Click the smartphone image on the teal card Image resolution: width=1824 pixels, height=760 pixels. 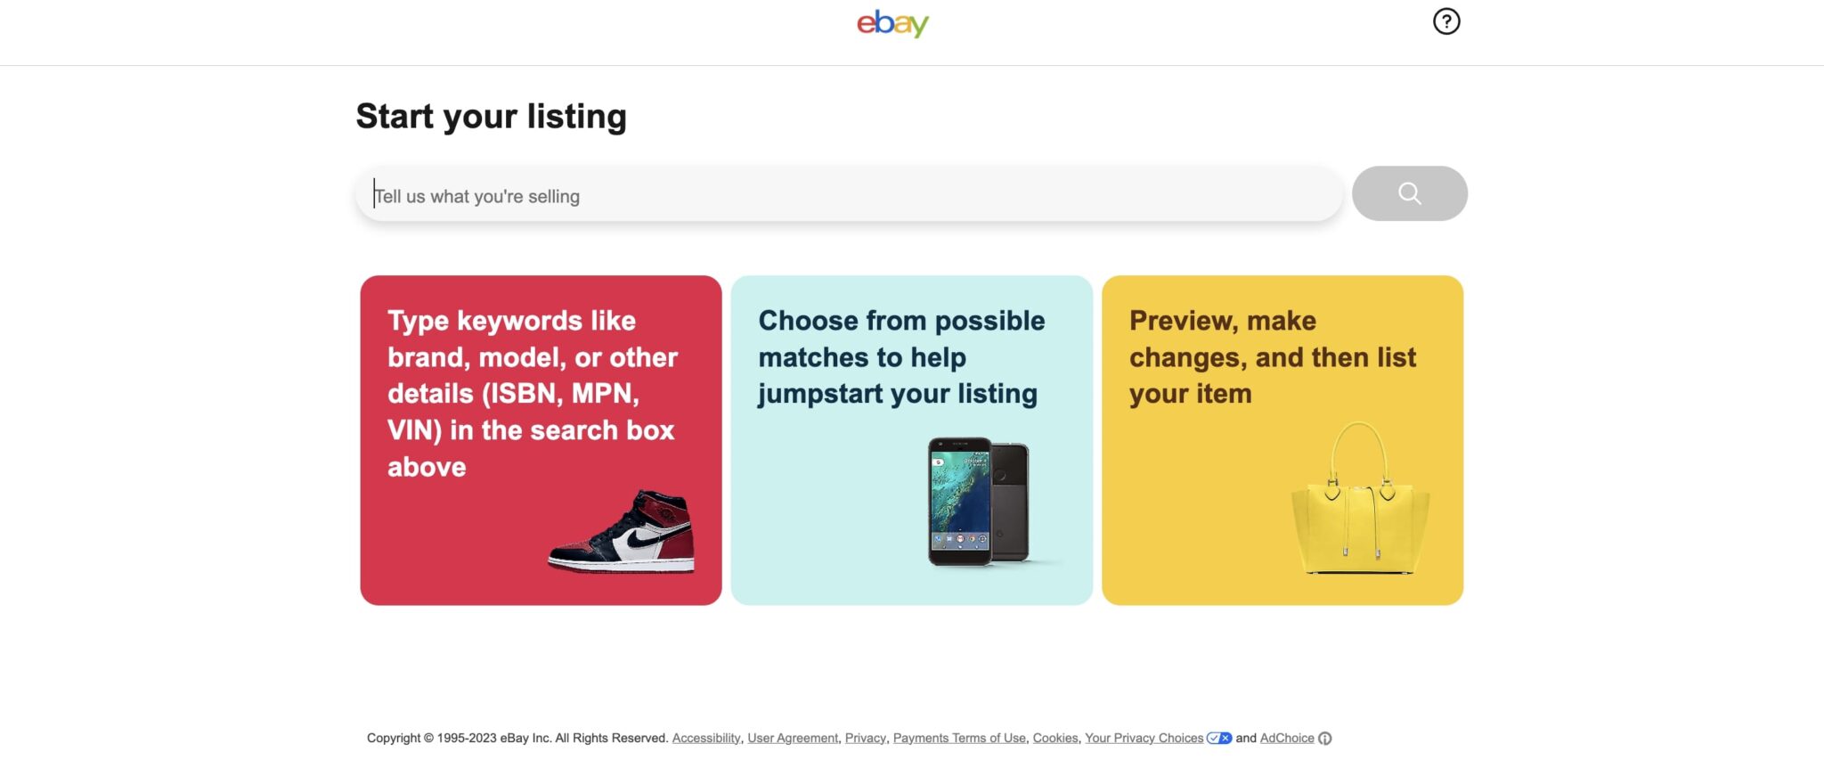click(x=980, y=503)
